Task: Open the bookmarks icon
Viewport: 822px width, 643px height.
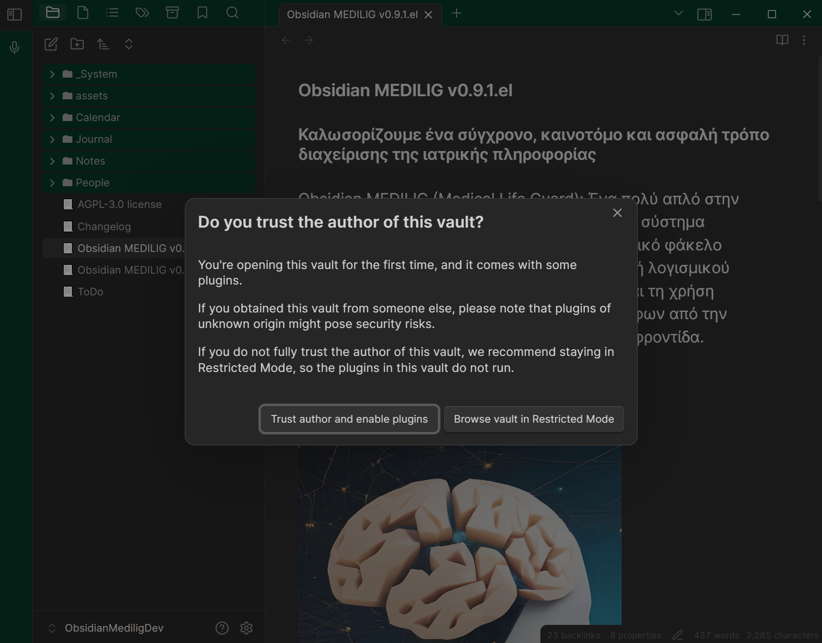Action: tap(202, 12)
